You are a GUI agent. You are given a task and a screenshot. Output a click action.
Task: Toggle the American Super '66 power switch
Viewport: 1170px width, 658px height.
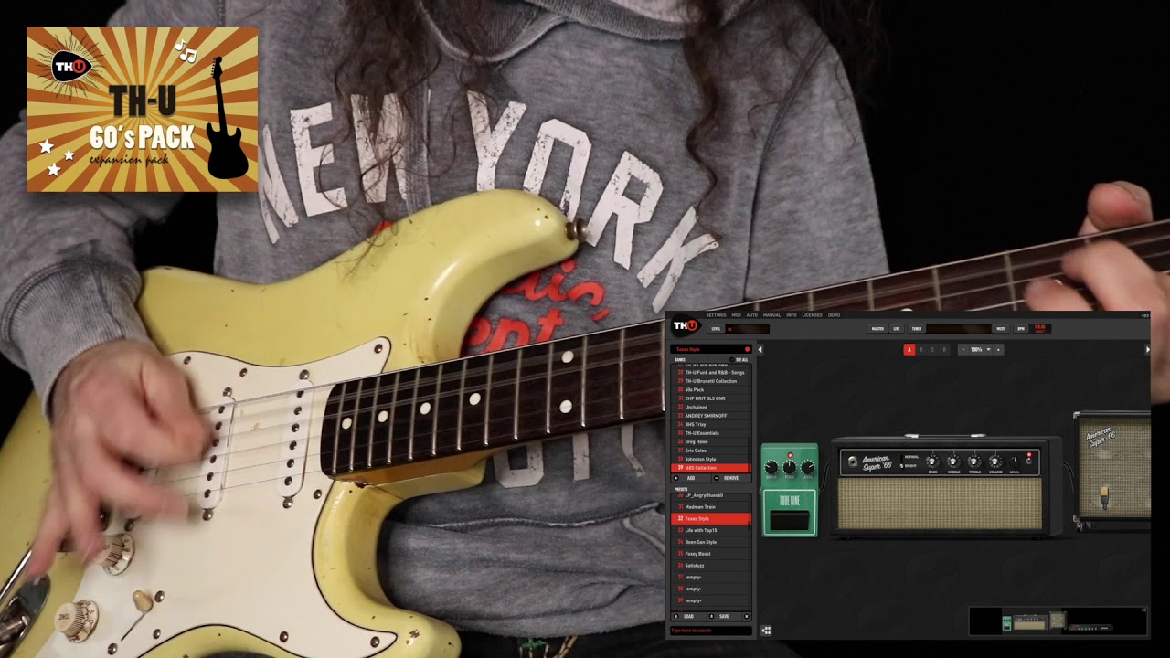click(1028, 461)
